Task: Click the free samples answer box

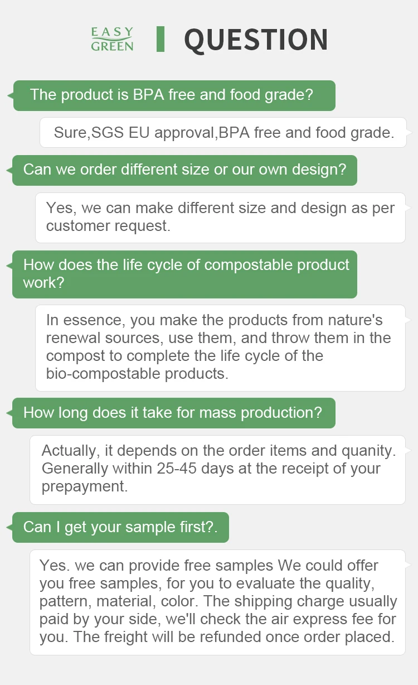Action: [x=217, y=602]
